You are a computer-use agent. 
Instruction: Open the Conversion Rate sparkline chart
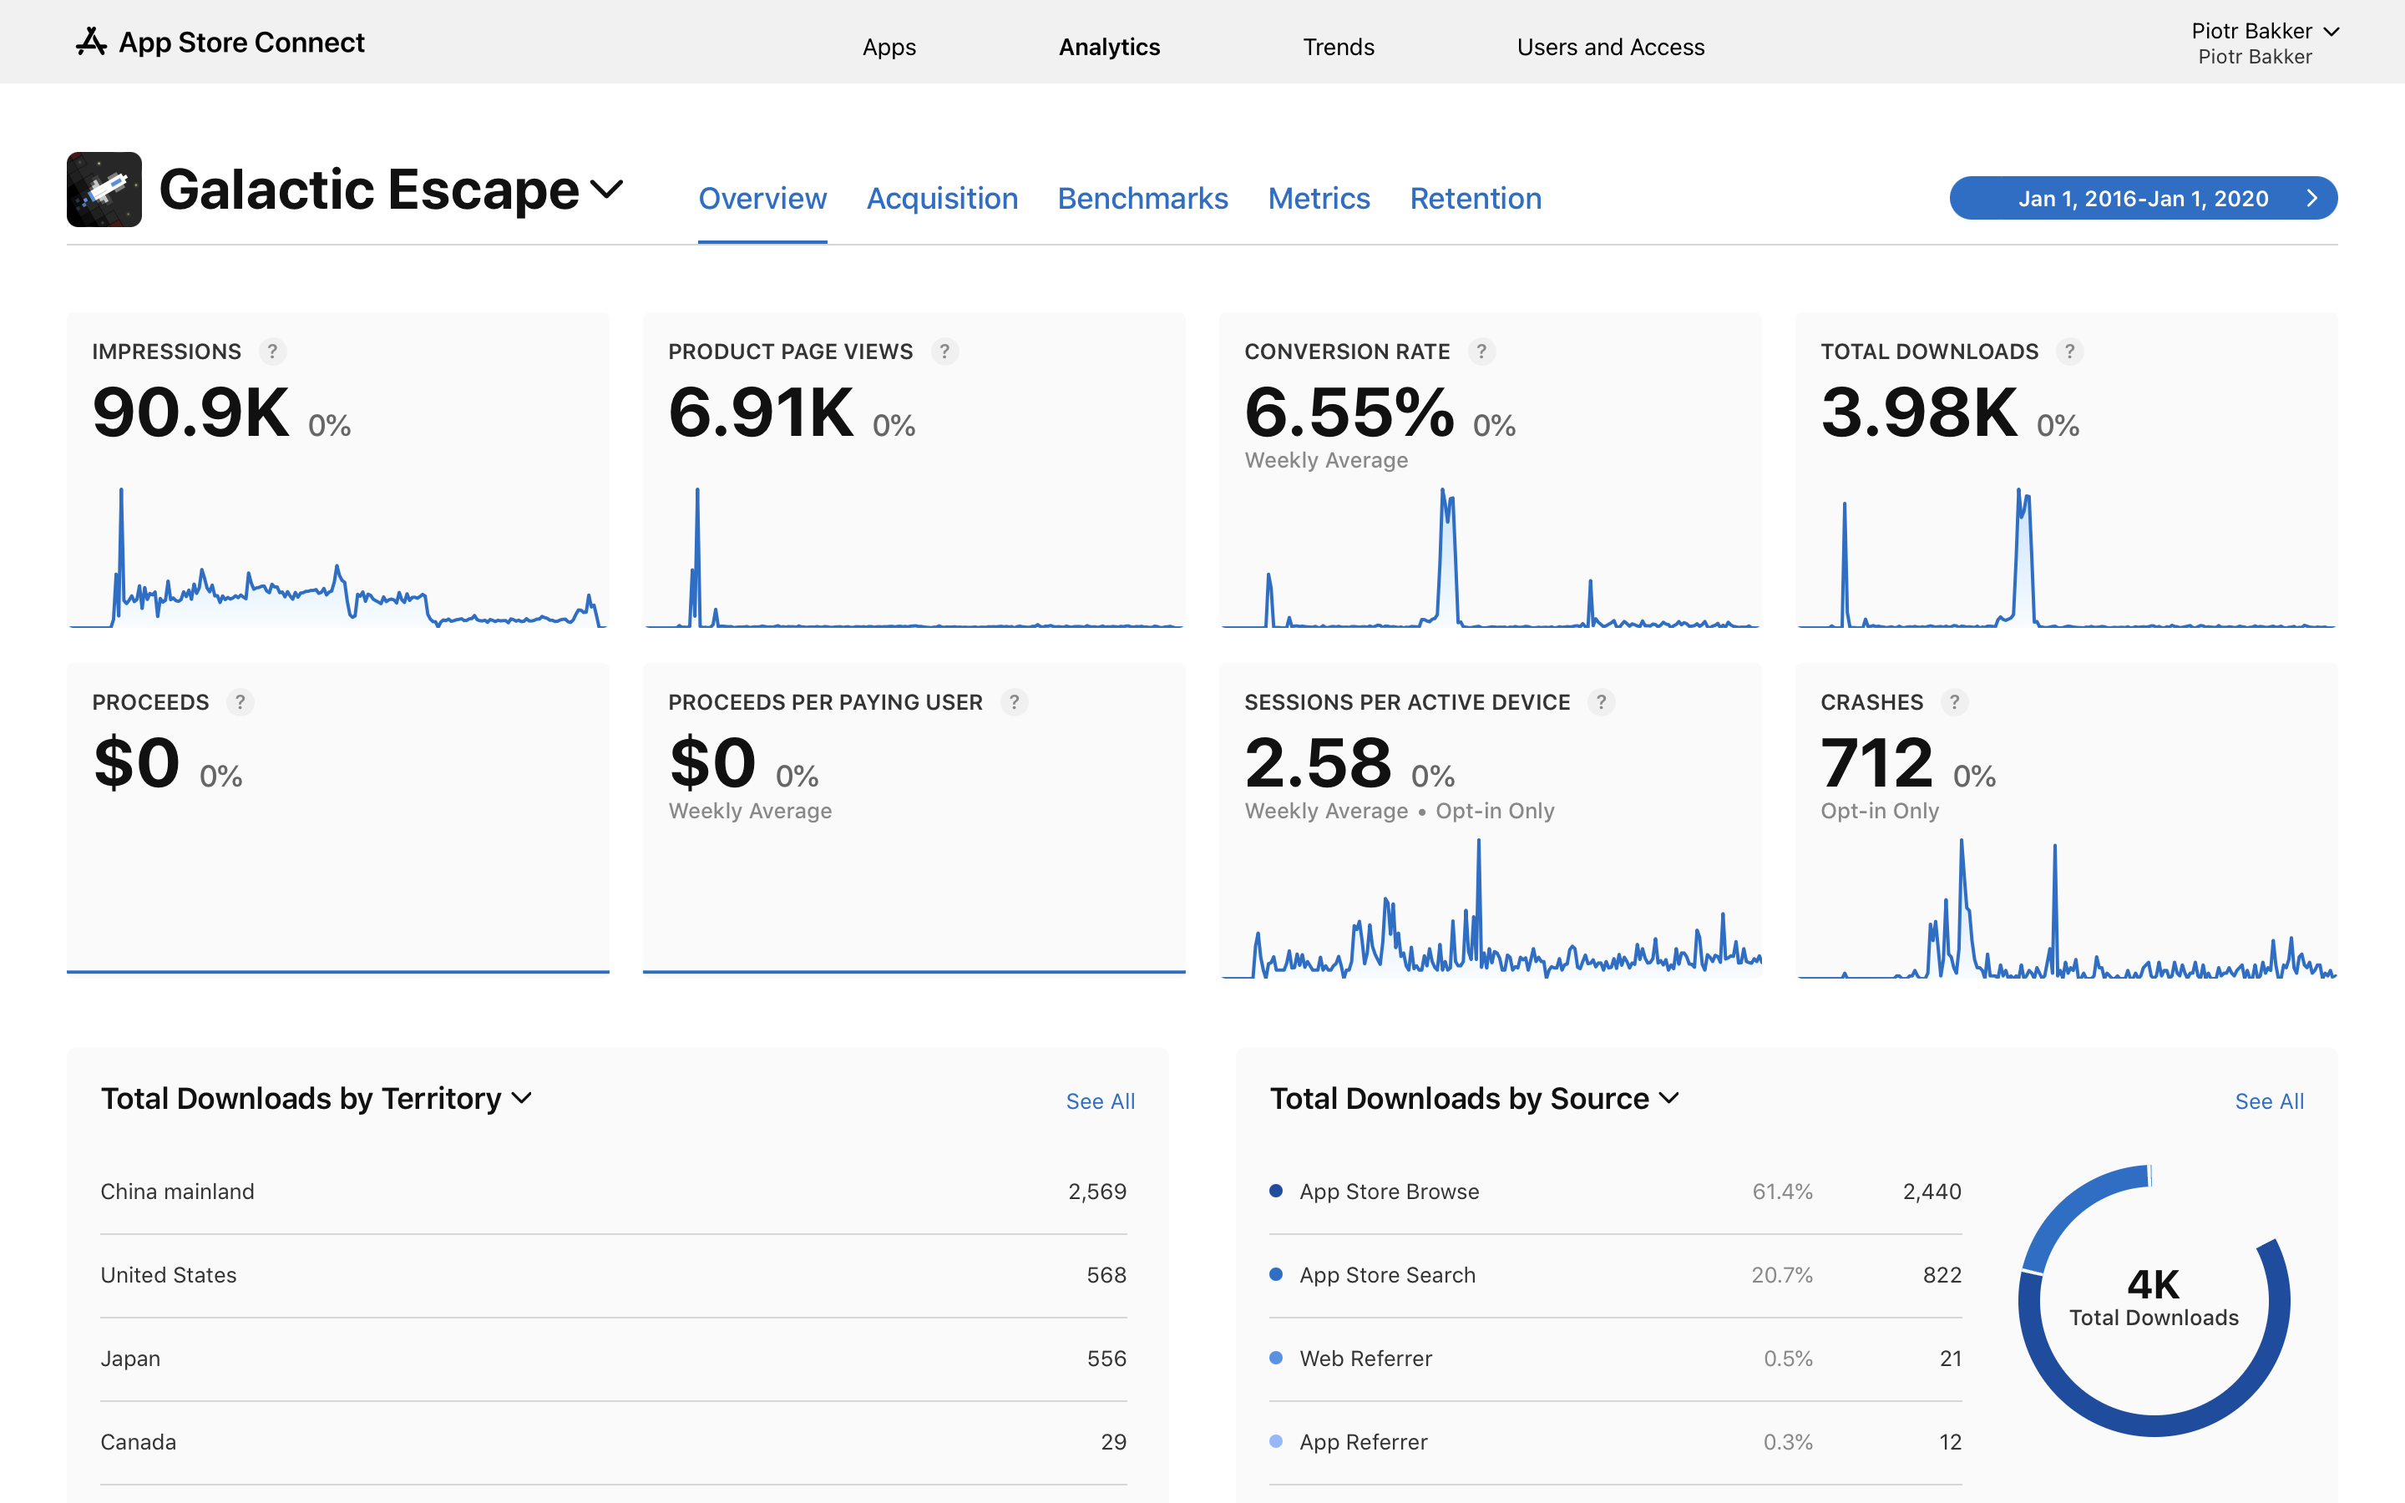(1491, 558)
